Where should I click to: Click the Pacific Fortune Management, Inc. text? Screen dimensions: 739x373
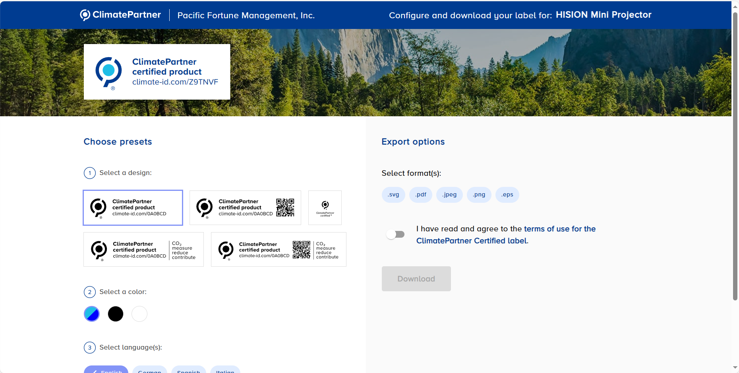point(246,15)
